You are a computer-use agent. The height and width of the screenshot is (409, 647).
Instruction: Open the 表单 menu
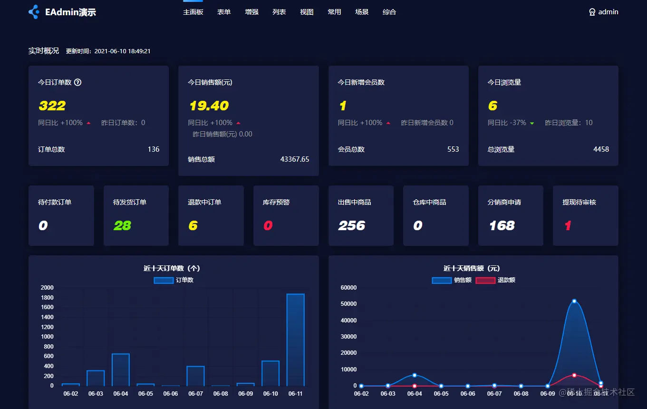(224, 12)
